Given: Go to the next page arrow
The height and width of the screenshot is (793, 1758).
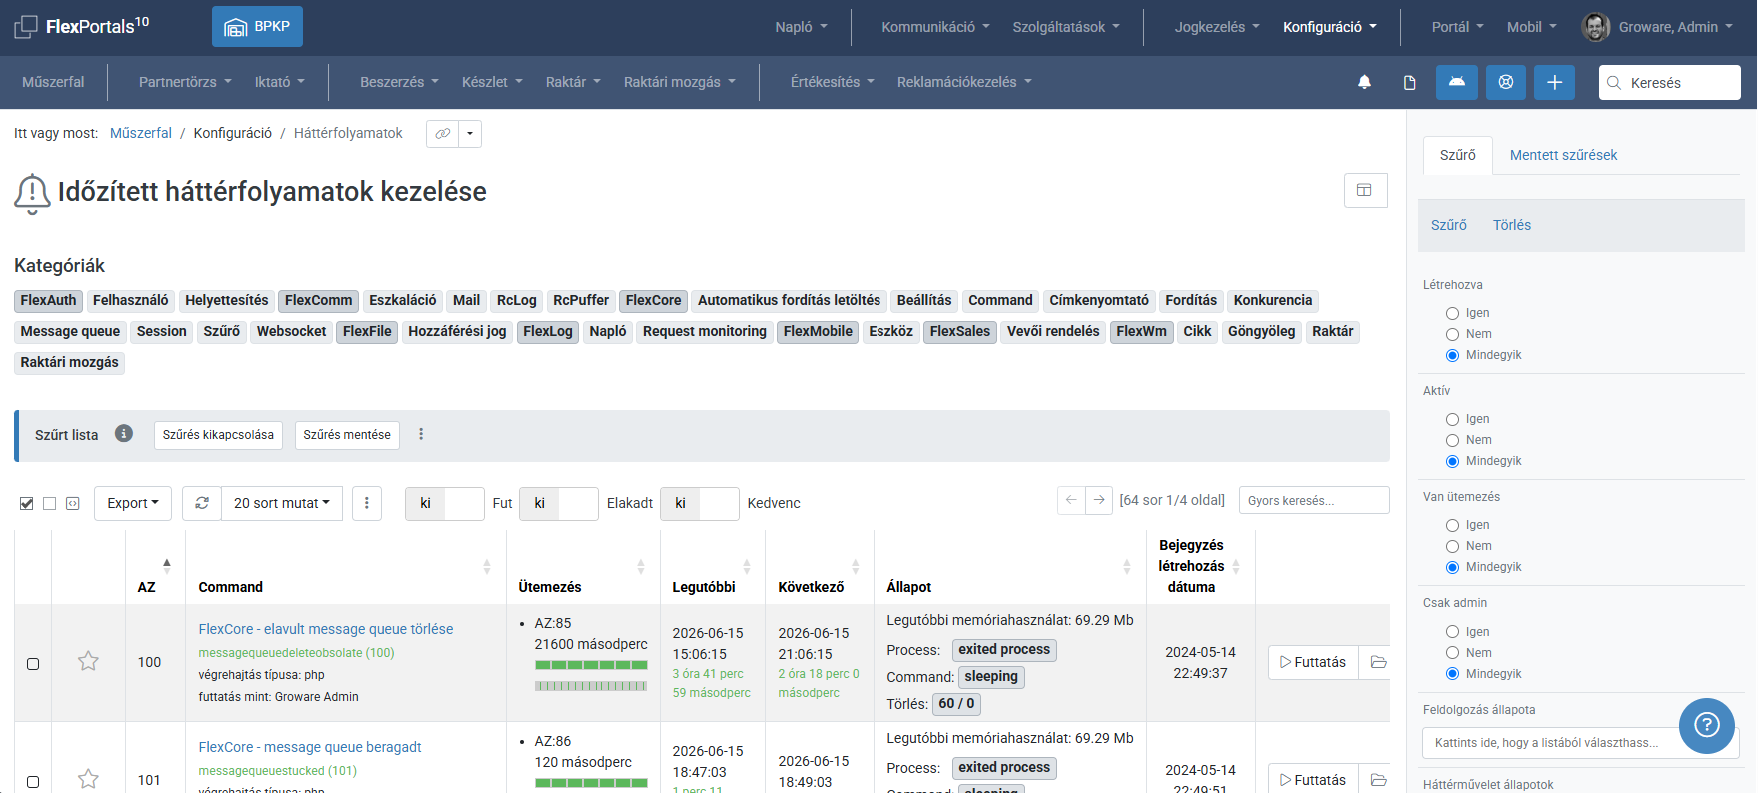Looking at the screenshot, I should [1099, 500].
